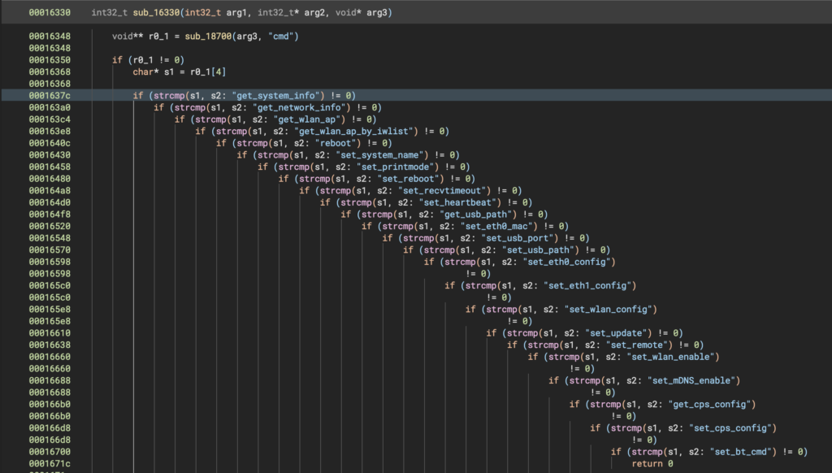Select the highlighted address 0001637c
Image resolution: width=832 pixels, height=473 pixels.
(49, 95)
